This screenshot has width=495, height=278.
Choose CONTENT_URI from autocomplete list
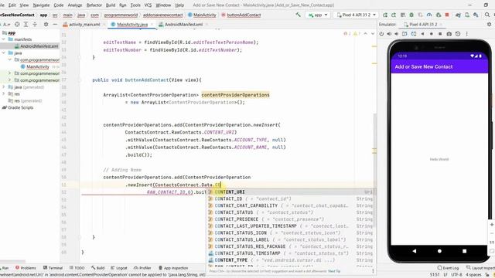pos(290,192)
